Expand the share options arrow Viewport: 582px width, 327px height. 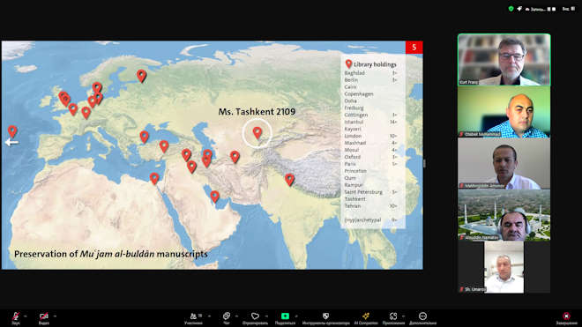pos(296,316)
